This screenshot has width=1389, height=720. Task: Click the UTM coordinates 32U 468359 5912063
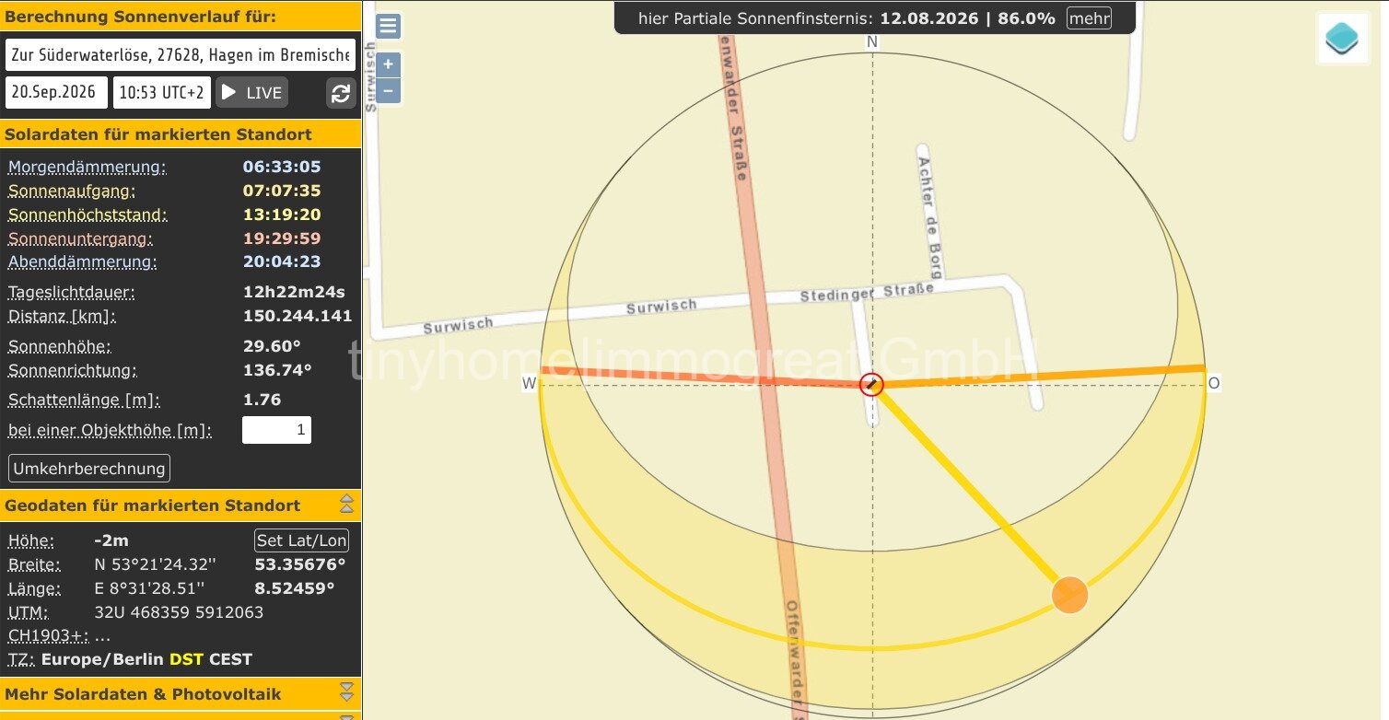click(x=179, y=612)
